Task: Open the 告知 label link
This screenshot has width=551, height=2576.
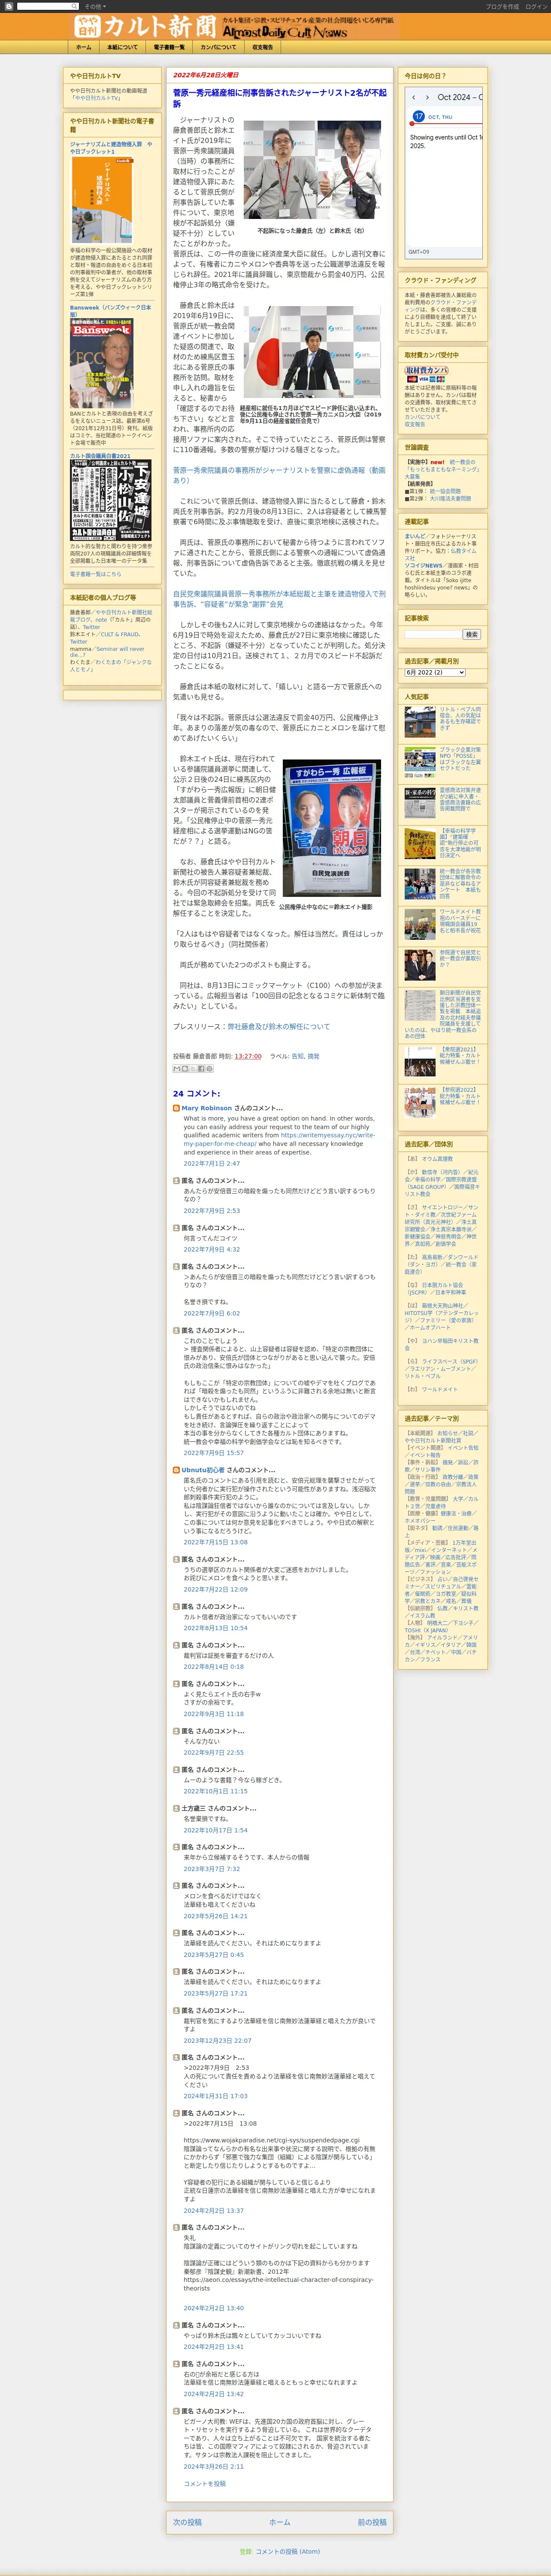Action: point(297,1056)
